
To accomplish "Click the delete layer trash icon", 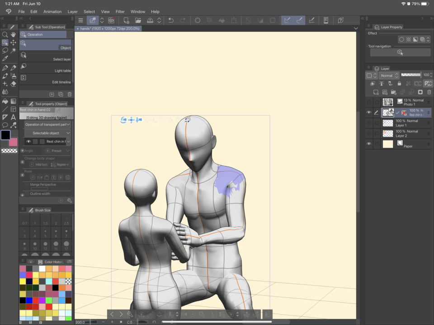I will pos(429,92).
